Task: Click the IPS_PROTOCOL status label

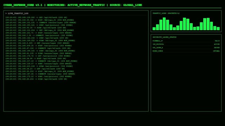Action: 158,44
